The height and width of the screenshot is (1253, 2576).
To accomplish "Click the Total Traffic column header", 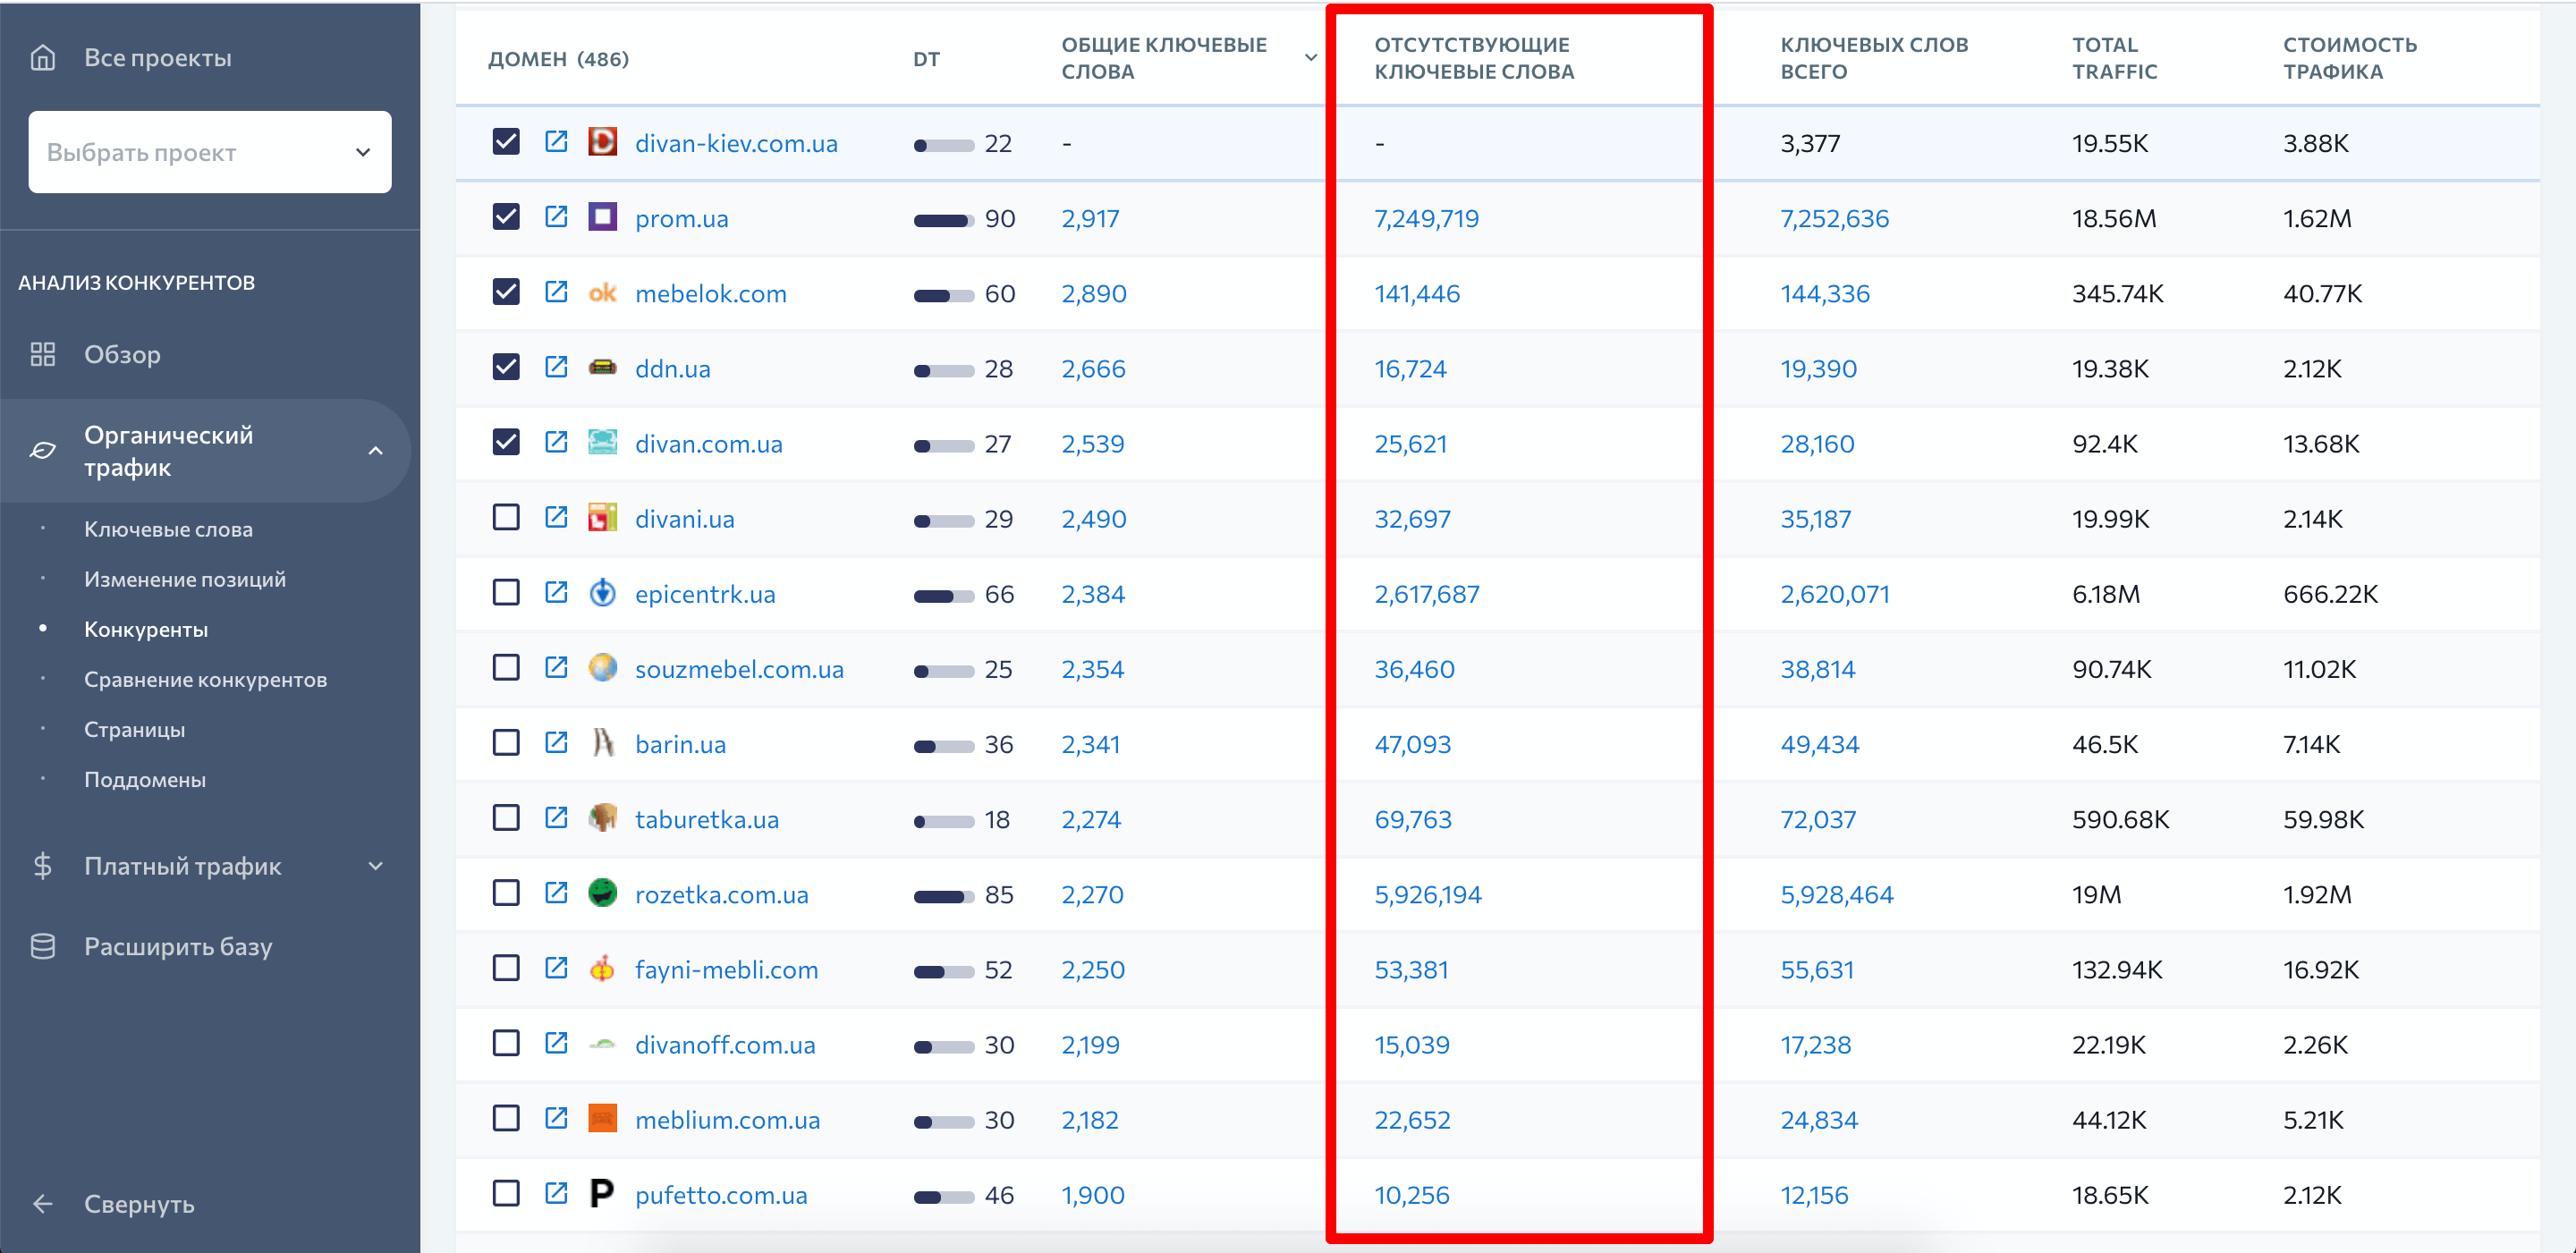I will pos(2114,58).
